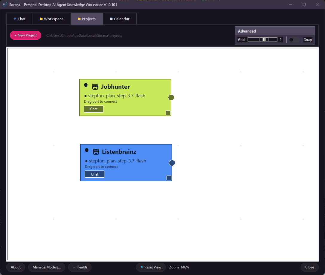325x275 pixels.
Task: Click Listenbrainz's stepfun_plan_step-3.7-flash model label
Action: pyautogui.click(x=118, y=161)
